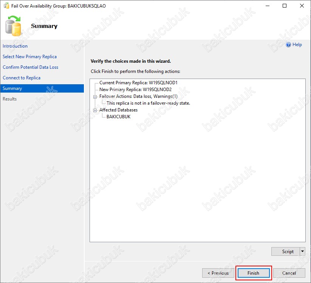Select the Failover Actions: Data loss, Warnings(1) row

(x=138, y=96)
